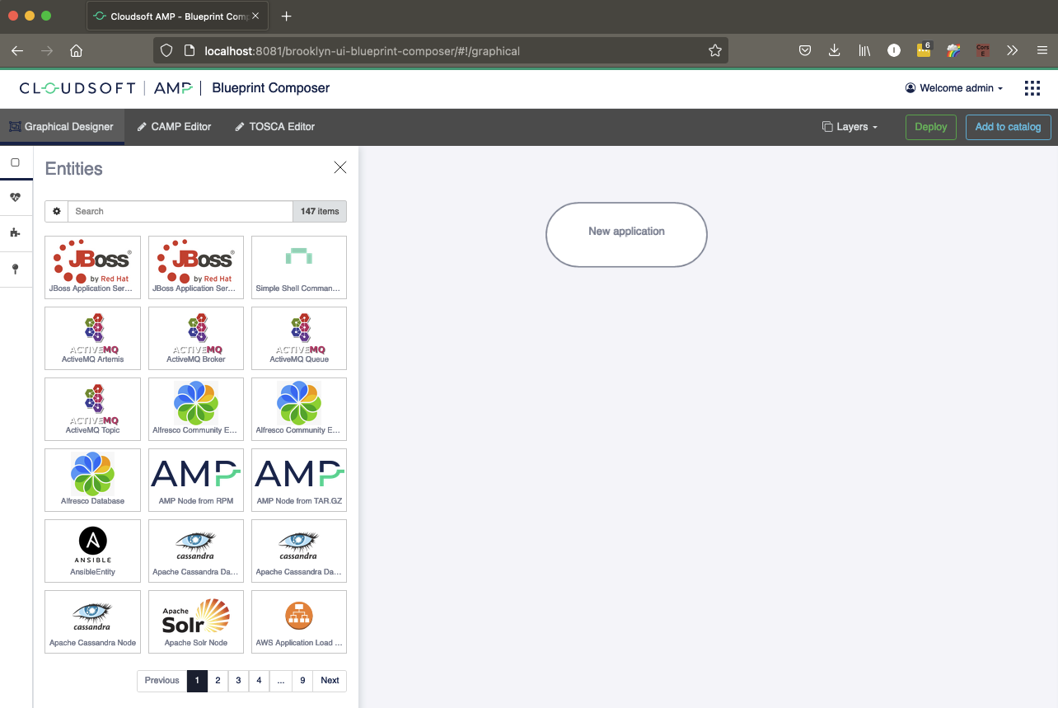The image size is (1058, 708).
Task: Select the ActiveMQ Topic entity
Action: pos(93,409)
